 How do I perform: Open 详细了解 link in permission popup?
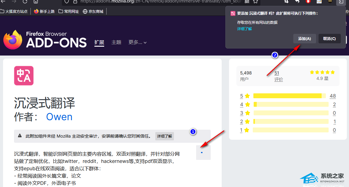[x=245, y=29]
